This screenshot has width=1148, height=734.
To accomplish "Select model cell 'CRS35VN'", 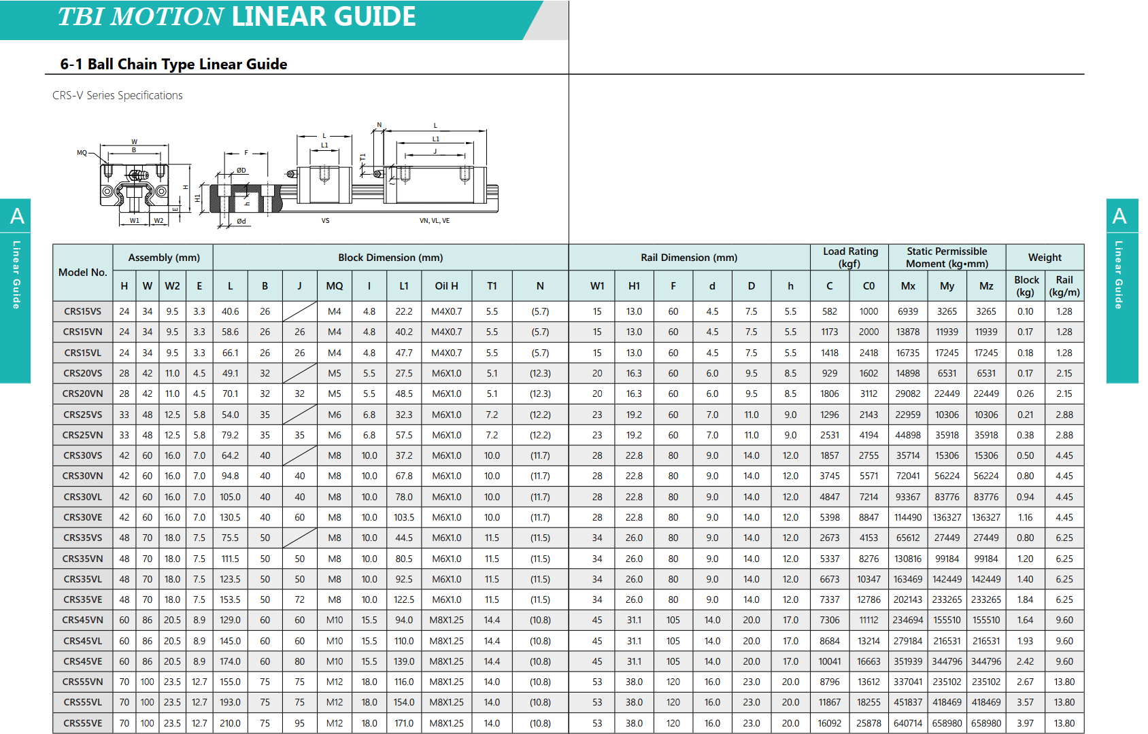I will click(x=83, y=559).
